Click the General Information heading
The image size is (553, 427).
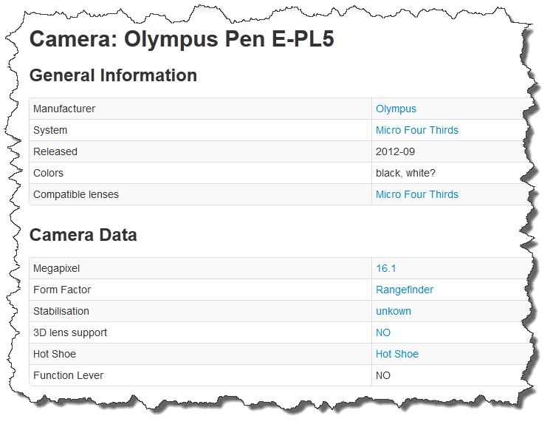113,75
